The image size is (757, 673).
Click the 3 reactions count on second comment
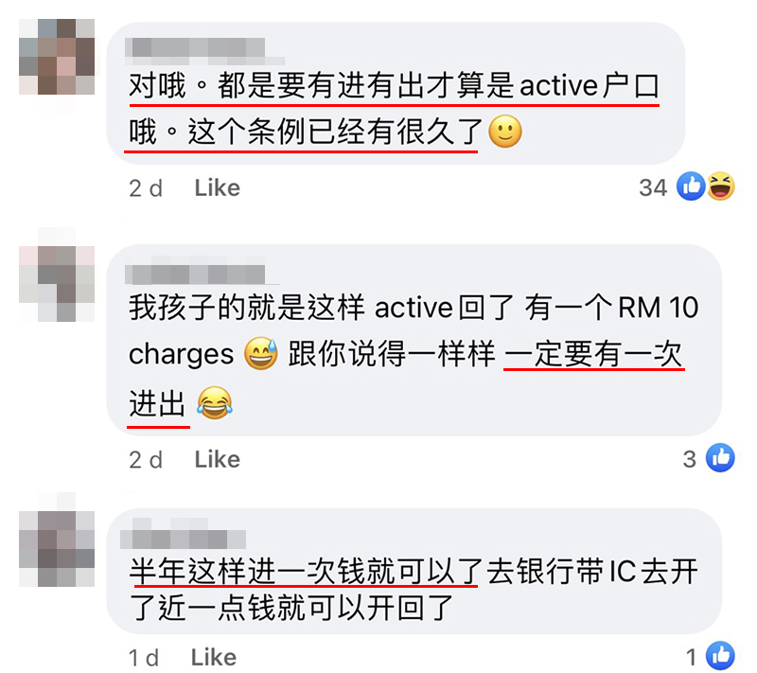tap(690, 459)
